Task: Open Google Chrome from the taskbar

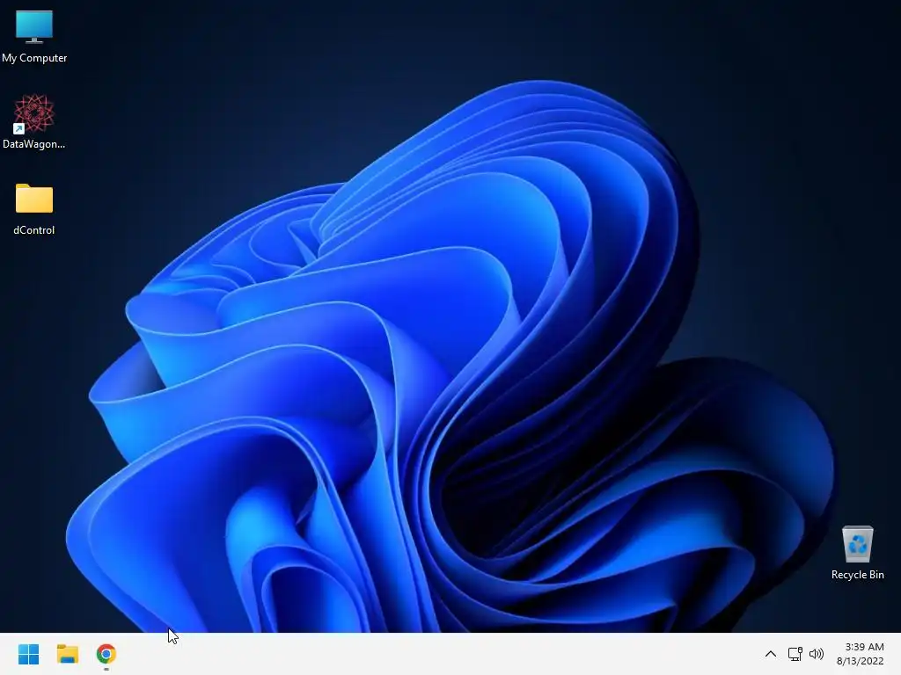Action: click(x=106, y=654)
